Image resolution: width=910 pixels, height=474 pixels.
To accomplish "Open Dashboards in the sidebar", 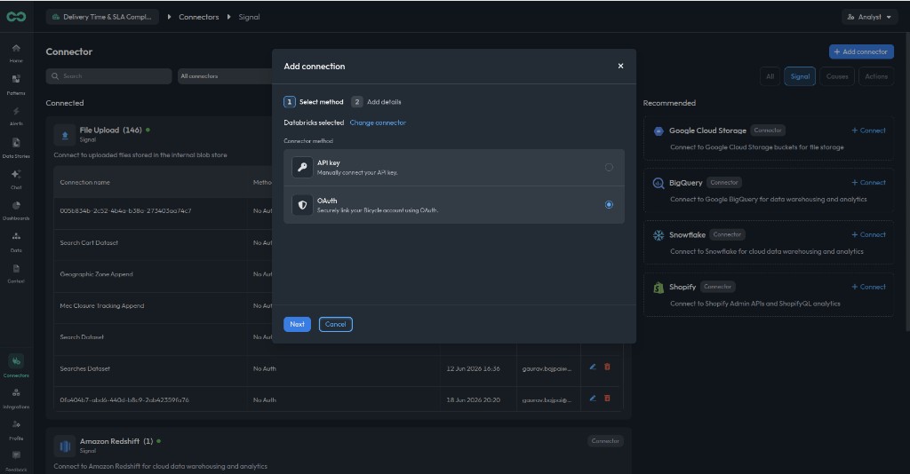I will (x=16, y=210).
